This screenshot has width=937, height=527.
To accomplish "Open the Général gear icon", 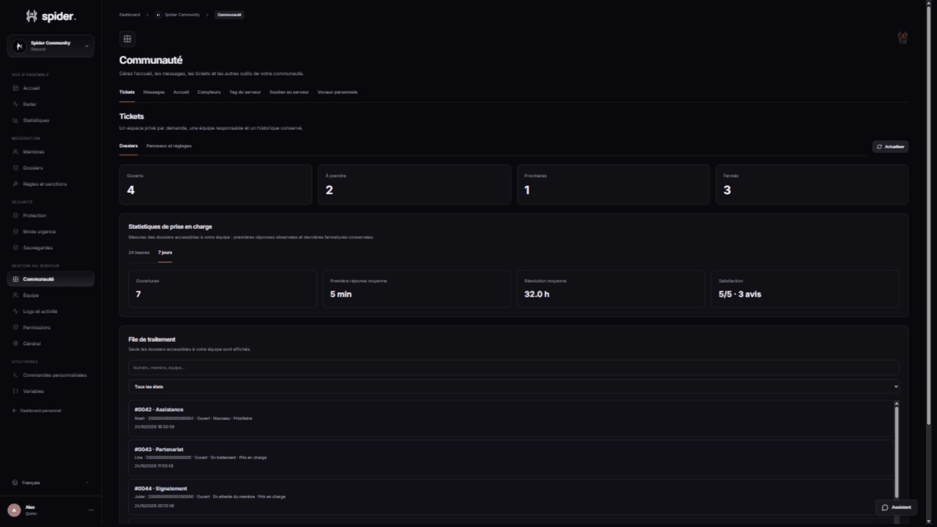I will click(x=15, y=343).
